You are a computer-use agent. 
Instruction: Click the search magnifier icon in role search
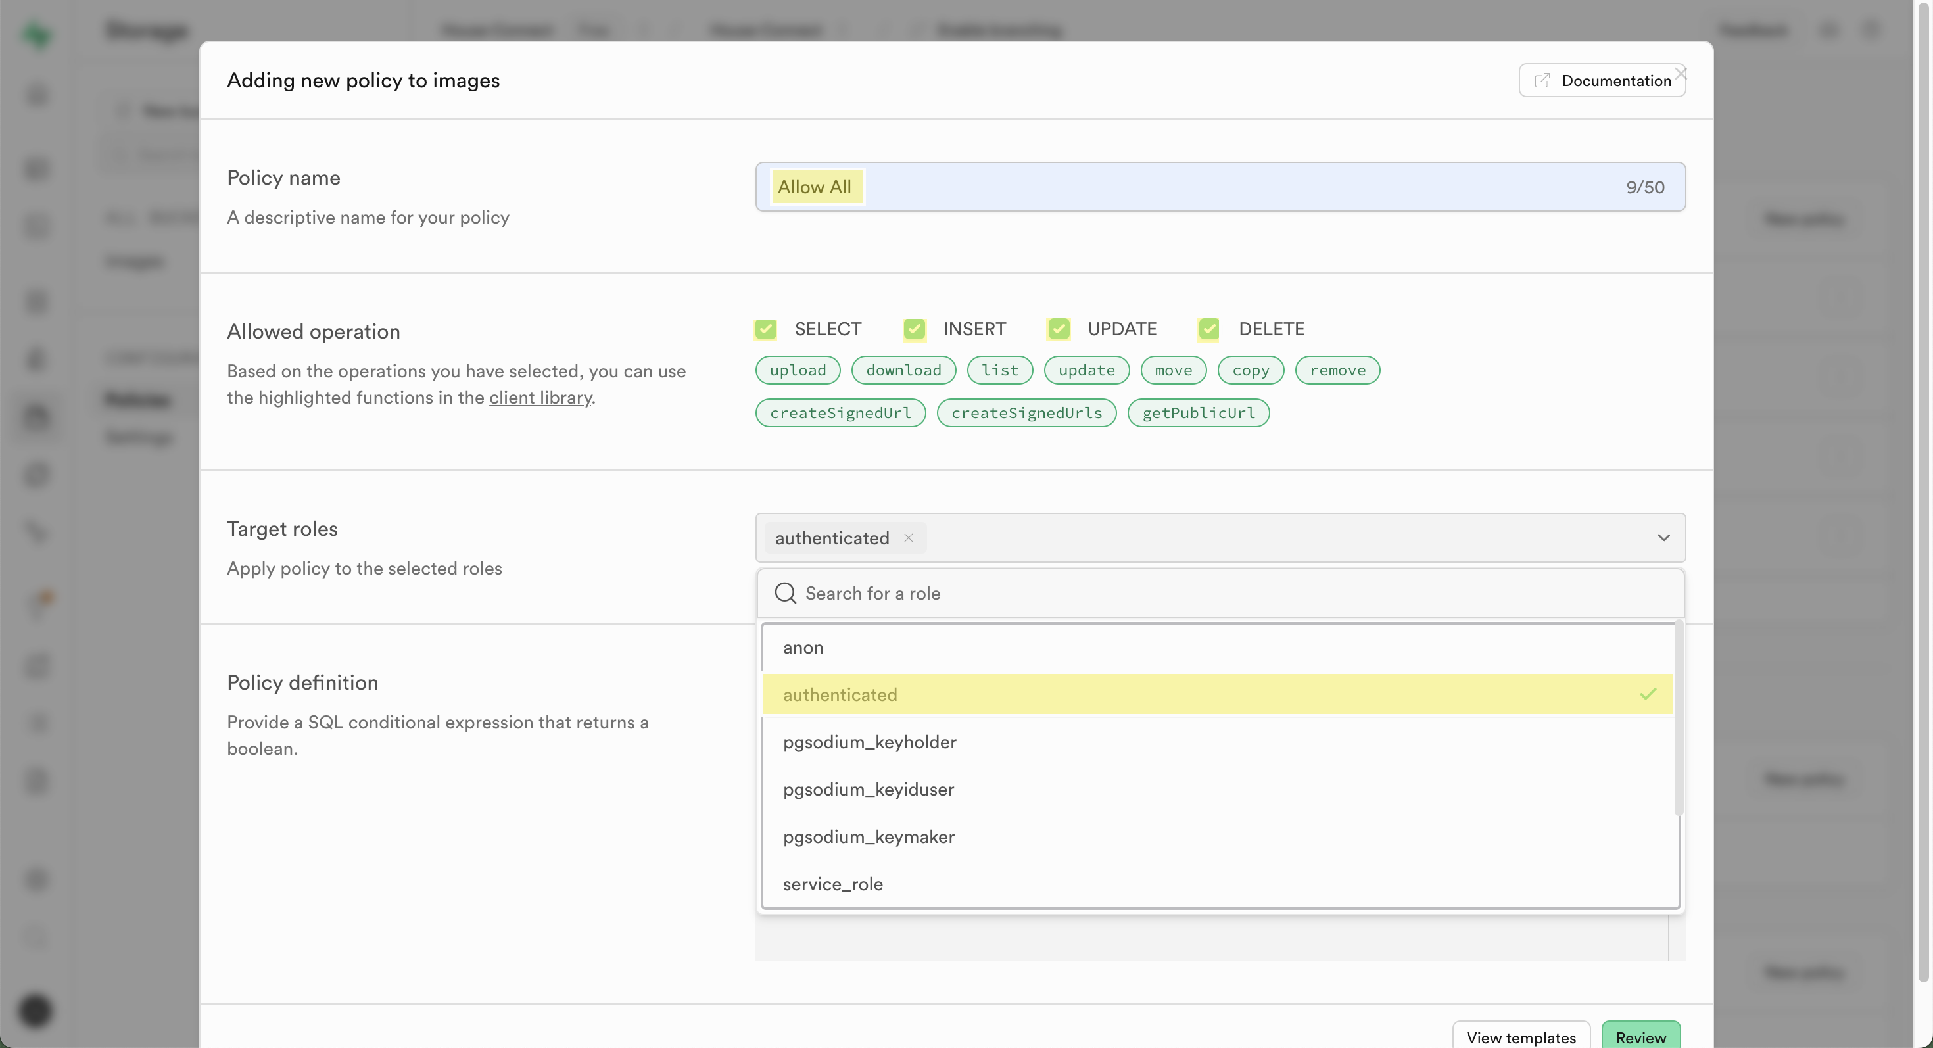[785, 594]
